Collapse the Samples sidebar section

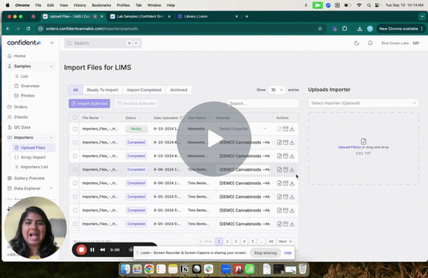(x=51, y=66)
